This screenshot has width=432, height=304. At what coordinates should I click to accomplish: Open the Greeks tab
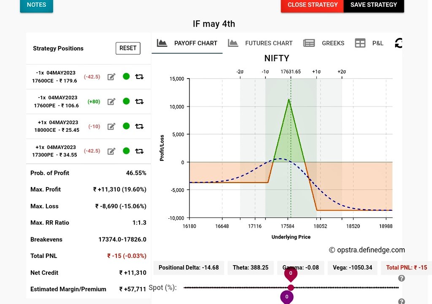[324, 43]
